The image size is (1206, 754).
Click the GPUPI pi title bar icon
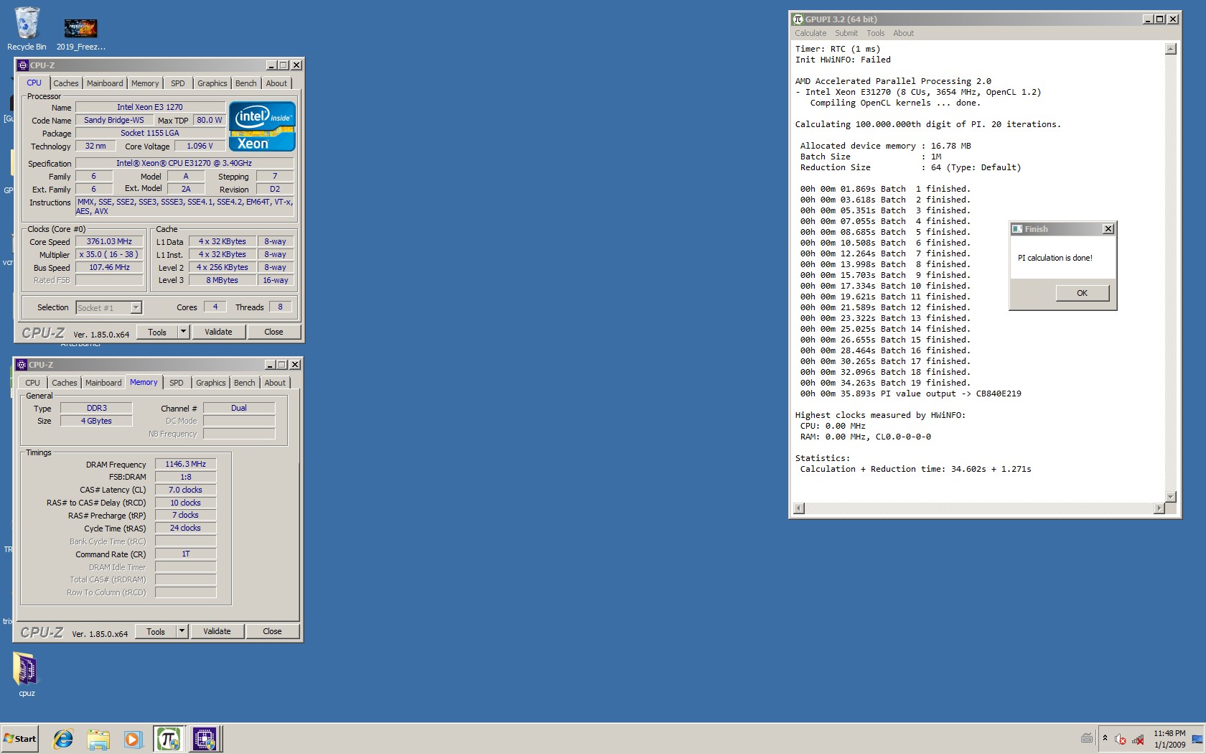pos(798,19)
